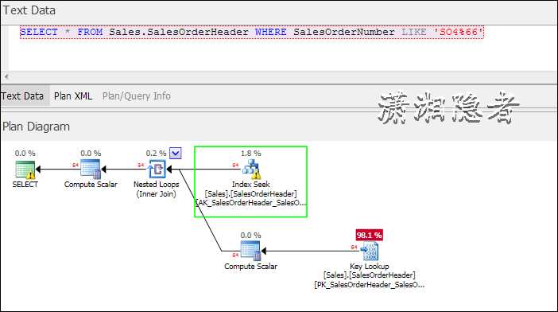558x312 pixels.
Task: Click the AK_SalesOrderHeader index name label
Action: [251, 203]
